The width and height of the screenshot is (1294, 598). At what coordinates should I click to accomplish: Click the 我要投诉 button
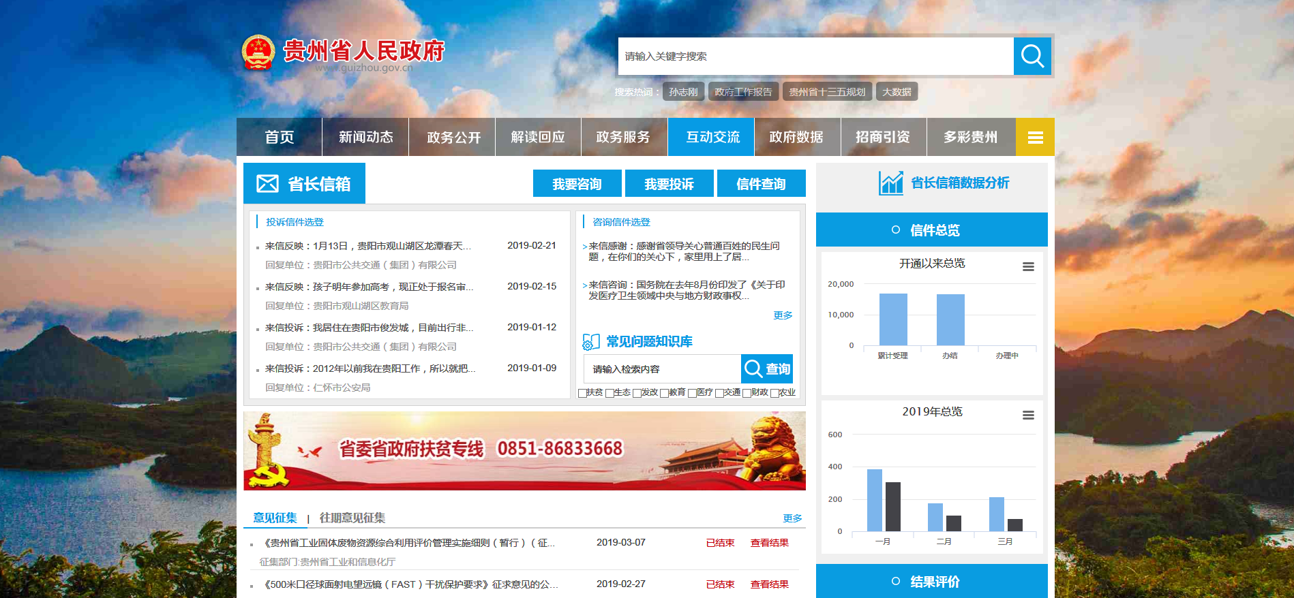669,184
